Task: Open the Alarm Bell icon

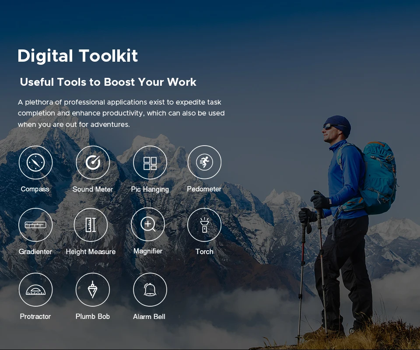Action: click(x=150, y=290)
